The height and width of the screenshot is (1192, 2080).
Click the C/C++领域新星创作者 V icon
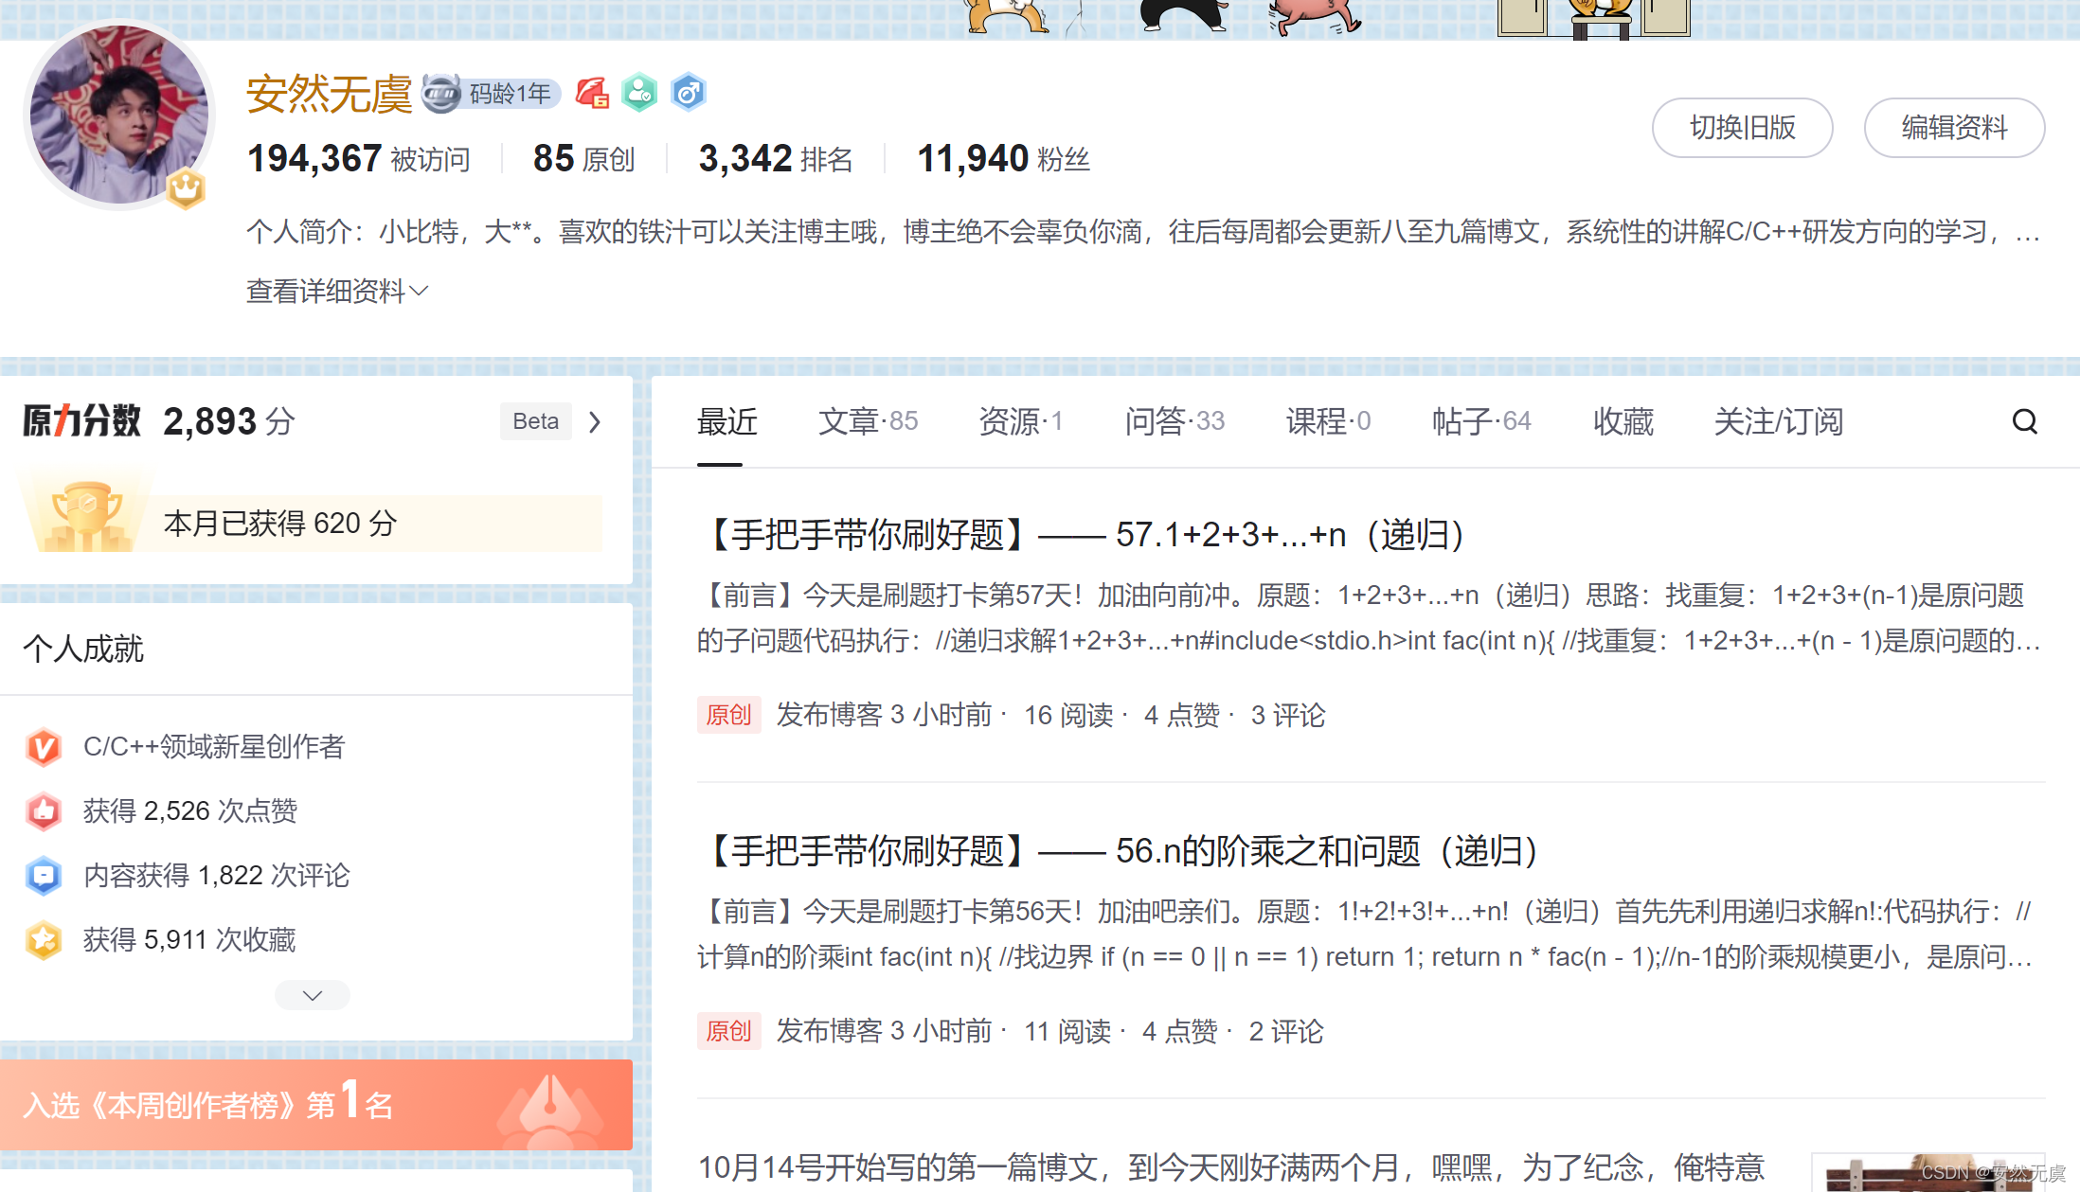(44, 747)
